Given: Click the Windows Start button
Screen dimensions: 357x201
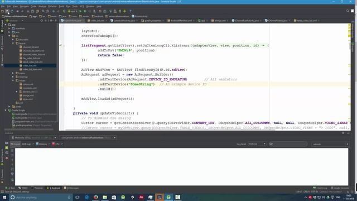Looking at the screenshot, I should click(x=4, y=197).
